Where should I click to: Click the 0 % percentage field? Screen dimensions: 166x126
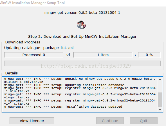pos(149,55)
